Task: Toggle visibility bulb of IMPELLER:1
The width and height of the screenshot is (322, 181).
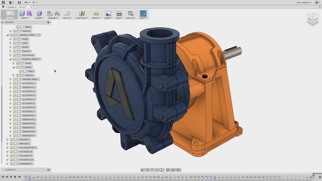Action: tap(12, 144)
